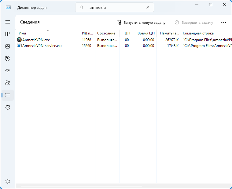Screen dimensions: 232x189
Task: Open the Startup apps page icon
Action: point(8,71)
